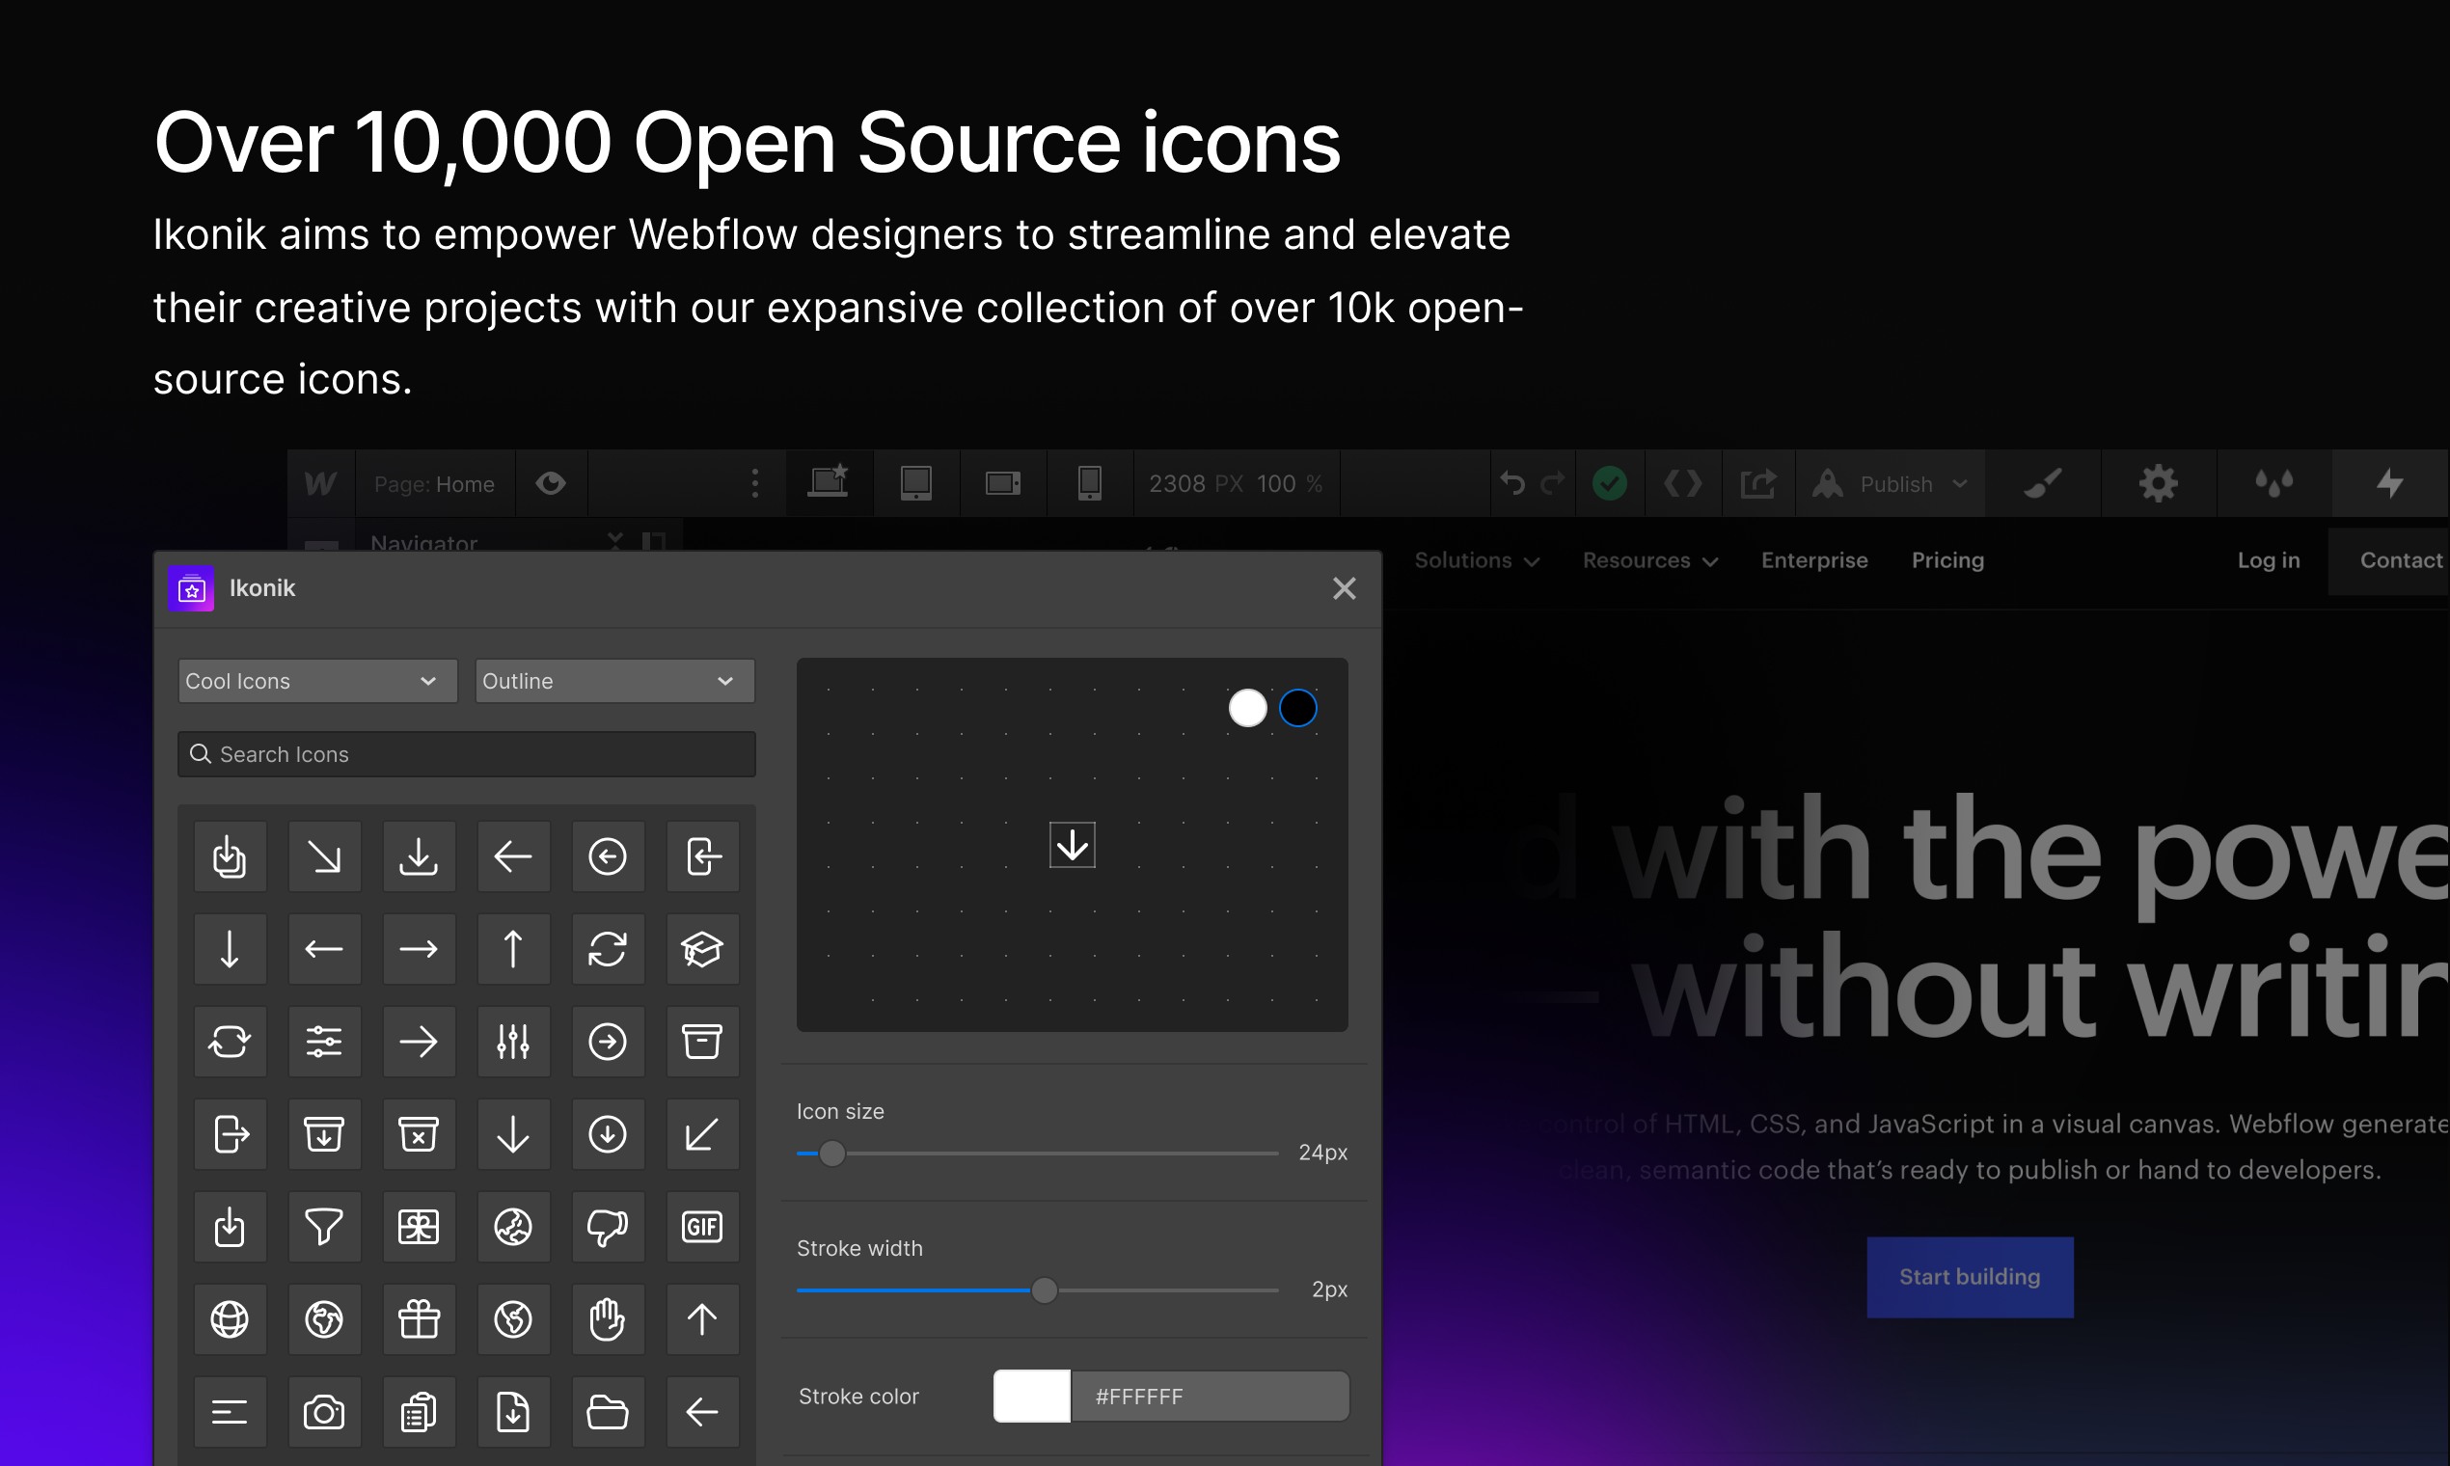Image resolution: width=2450 pixels, height=1466 pixels.
Task: Open the Webflow W logo menu
Action: coord(321,483)
